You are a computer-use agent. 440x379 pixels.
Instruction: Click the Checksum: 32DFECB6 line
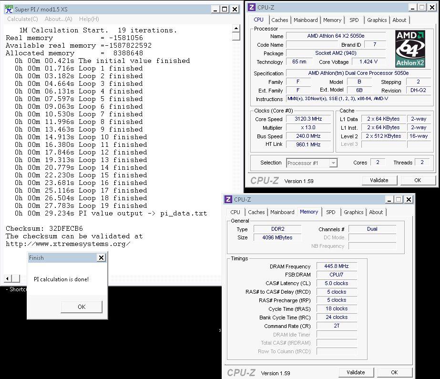click(x=44, y=228)
